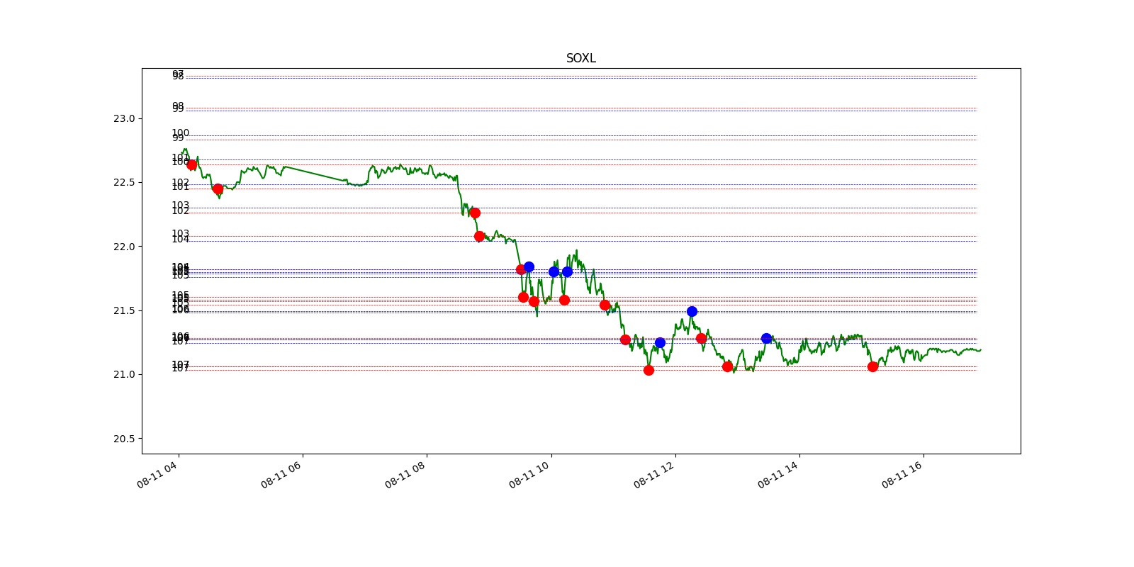Click the last blue marker after 13:00
Viewport: 1134px width, 567px height.
point(766,338)
